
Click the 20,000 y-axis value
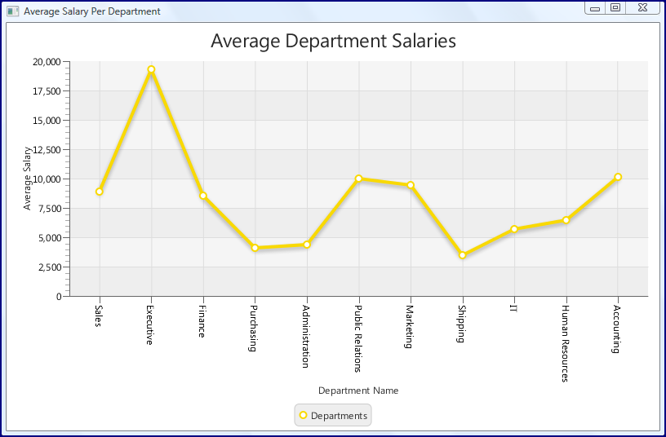(x=47, y=62)
